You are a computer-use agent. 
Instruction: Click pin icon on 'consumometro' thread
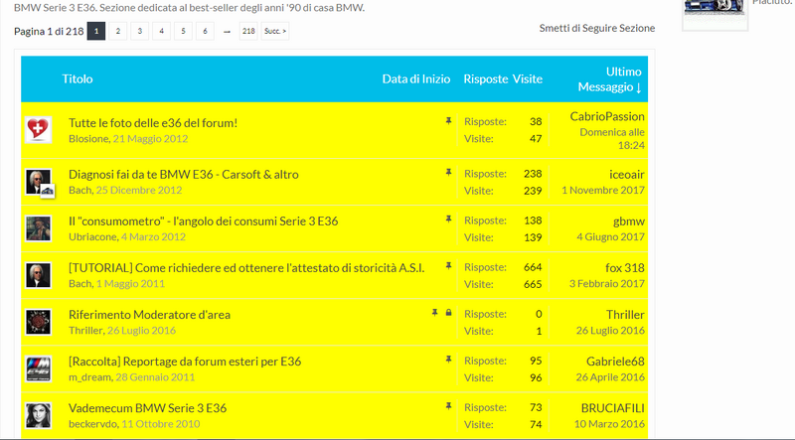[x=448, y=220]
